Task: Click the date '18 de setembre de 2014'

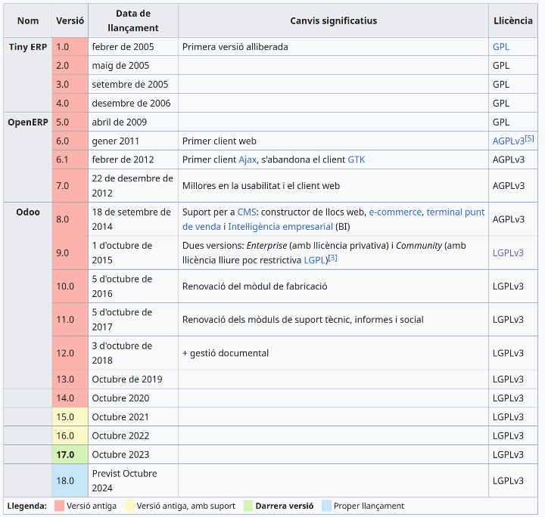Action: pyautogui.click(x=132, y=219)
